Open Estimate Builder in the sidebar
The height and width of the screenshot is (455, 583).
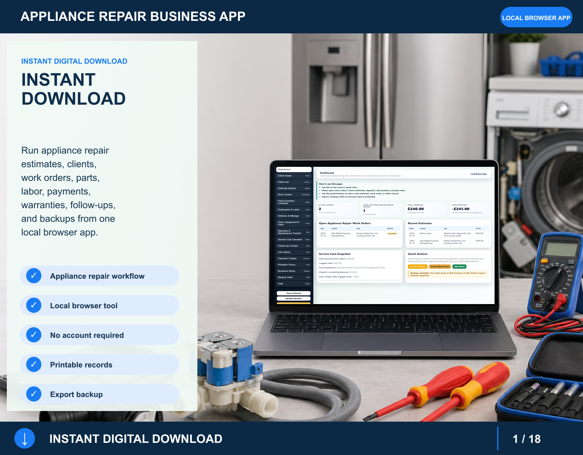(x=294, y=188)
